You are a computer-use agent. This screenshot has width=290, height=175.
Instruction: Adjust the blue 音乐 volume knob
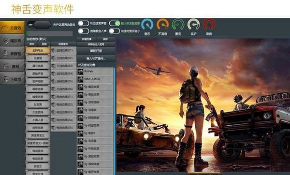147,25
